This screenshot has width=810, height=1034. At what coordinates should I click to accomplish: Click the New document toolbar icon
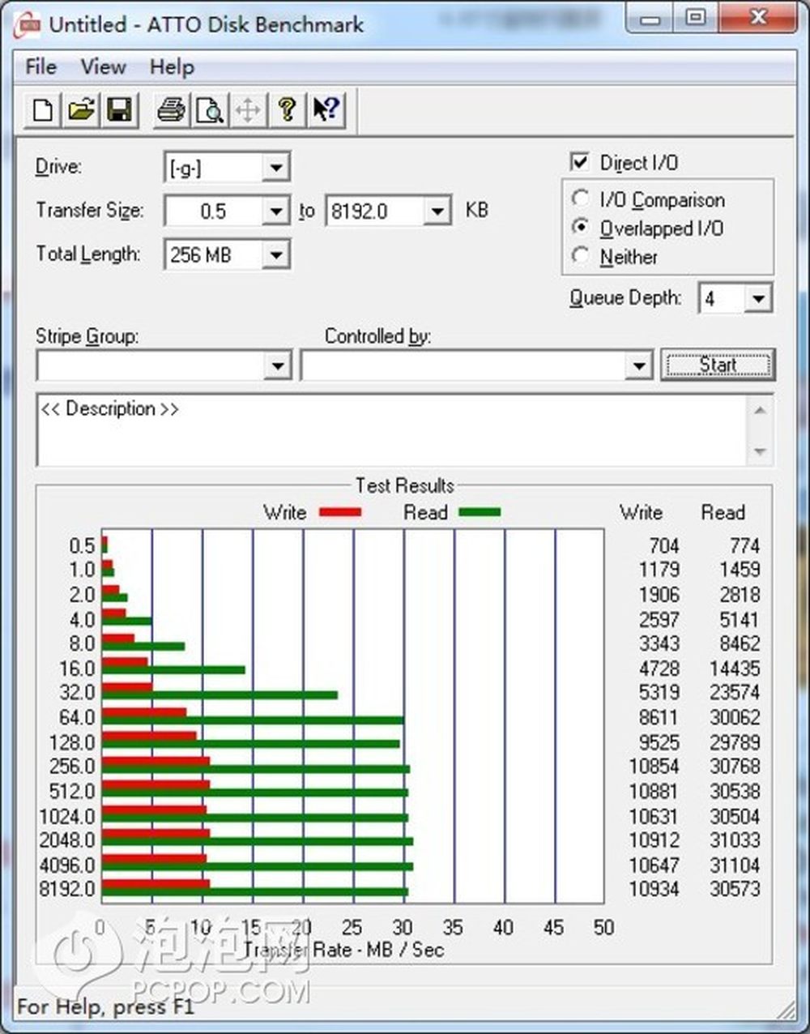tap(43, 109)
